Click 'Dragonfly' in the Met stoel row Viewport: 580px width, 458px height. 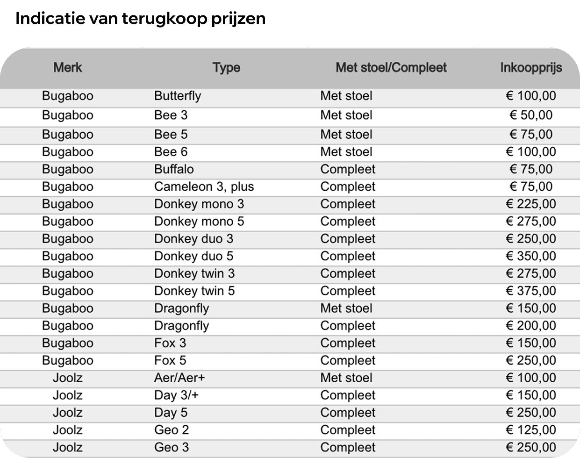point(182,308)
